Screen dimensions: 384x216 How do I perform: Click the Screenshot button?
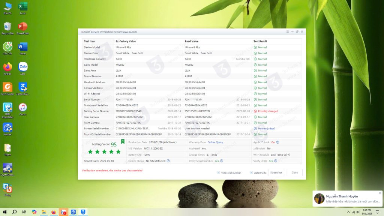point(276,172)
